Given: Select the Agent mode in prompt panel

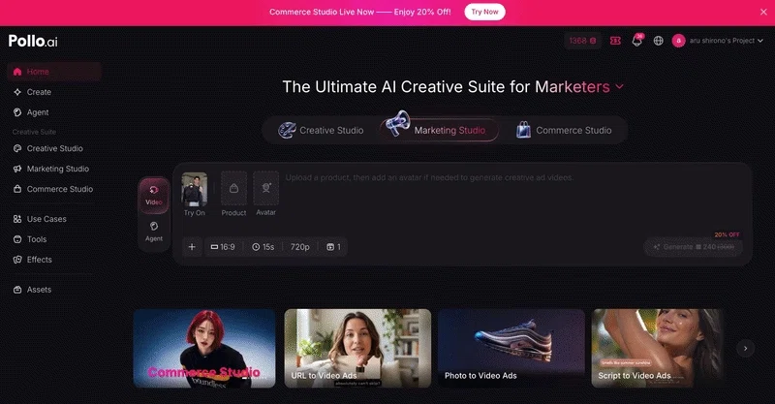Looking at the screenshot, I should [154, 232].
